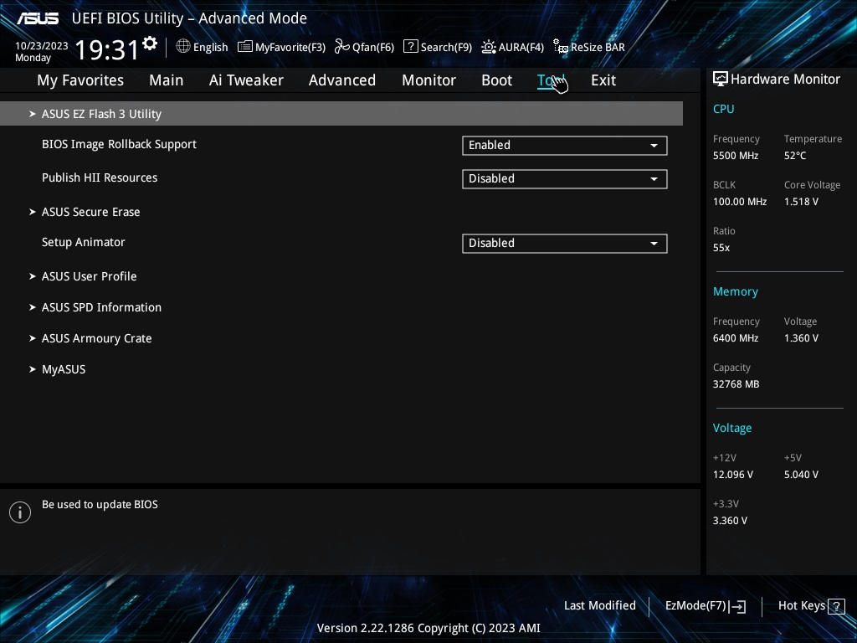Click 'Be used to update BIOS' text
The height and width of the screenshot is (643, 857).
tap(100, 505)
